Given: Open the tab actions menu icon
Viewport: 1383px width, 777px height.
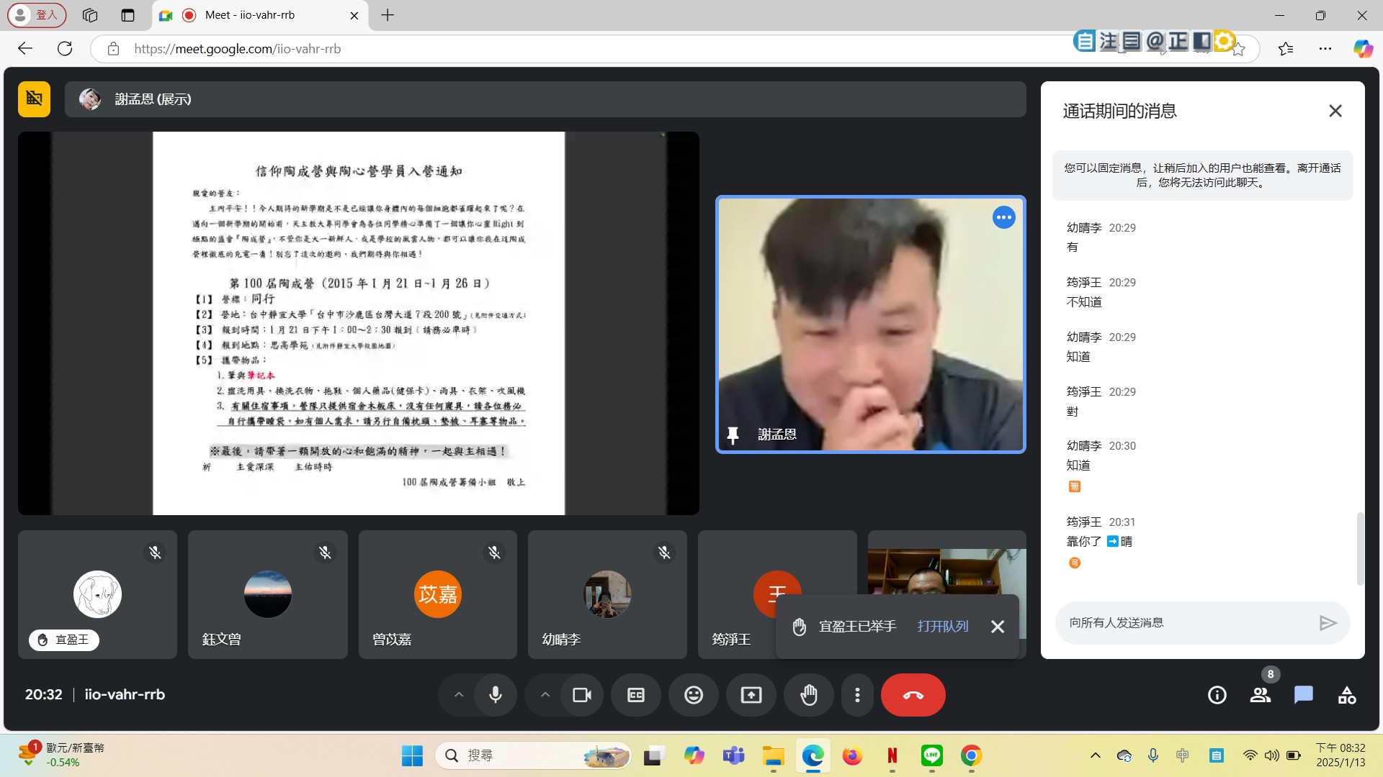Looking at the screenshot, I should point(128,15).
